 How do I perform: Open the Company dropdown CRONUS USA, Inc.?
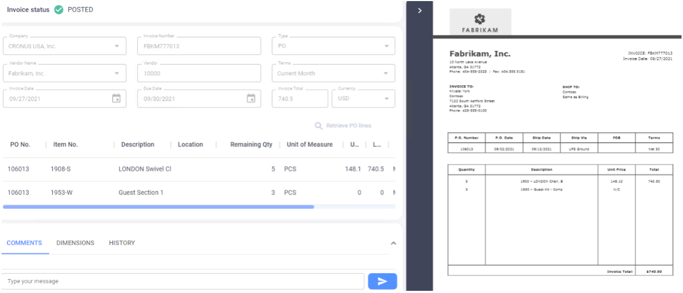[x=65, y=46]
